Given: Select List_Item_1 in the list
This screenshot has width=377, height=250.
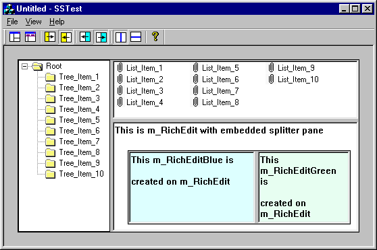Looking at the screenshot, I should tap(145, 68).
